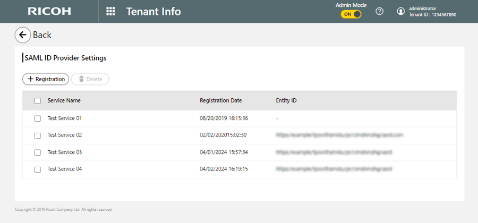
Task: Open Test Service 02 entry
Action: pos(64,135)
